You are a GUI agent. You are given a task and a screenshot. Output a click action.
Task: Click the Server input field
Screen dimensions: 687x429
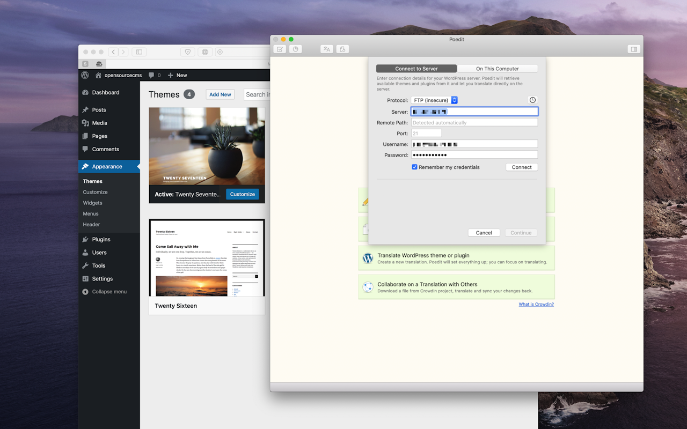pos(474,112)
